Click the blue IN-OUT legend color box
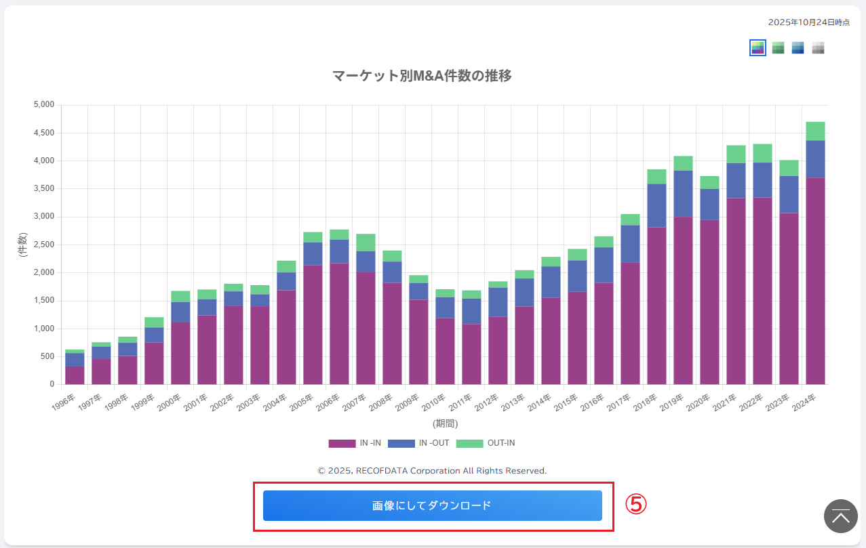Screen dimensions: 866x548 click(401, 443)
